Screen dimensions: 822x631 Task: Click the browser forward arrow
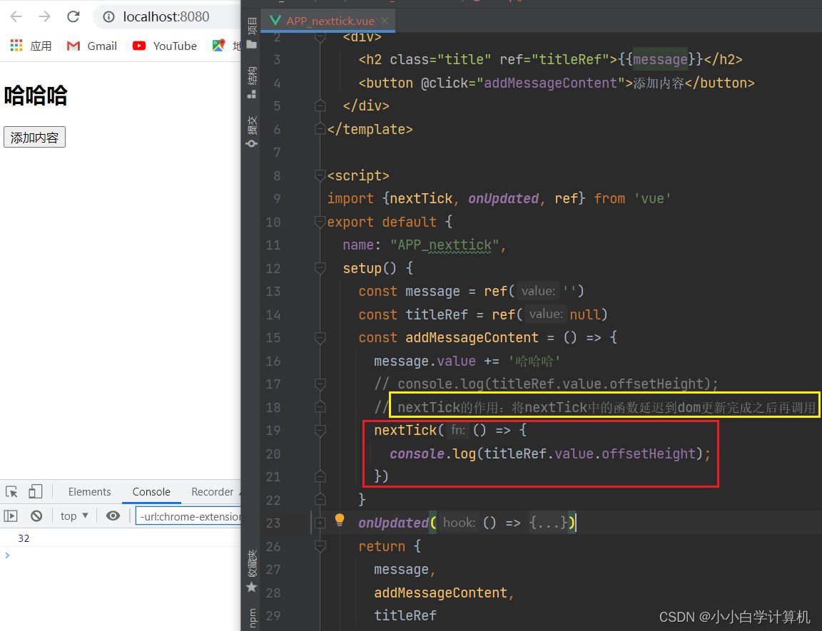(x=44, y=17)
